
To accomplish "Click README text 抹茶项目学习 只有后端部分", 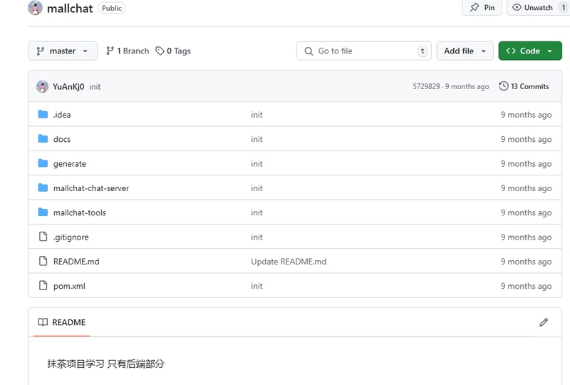I will click(105, 364).
